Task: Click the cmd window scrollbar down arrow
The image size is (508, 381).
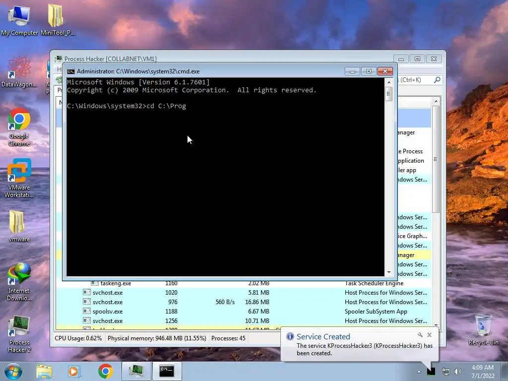Action: pos(389,272)
